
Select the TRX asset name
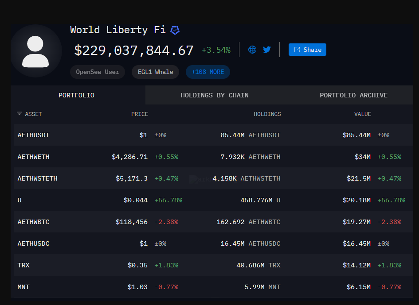[23, 265]
